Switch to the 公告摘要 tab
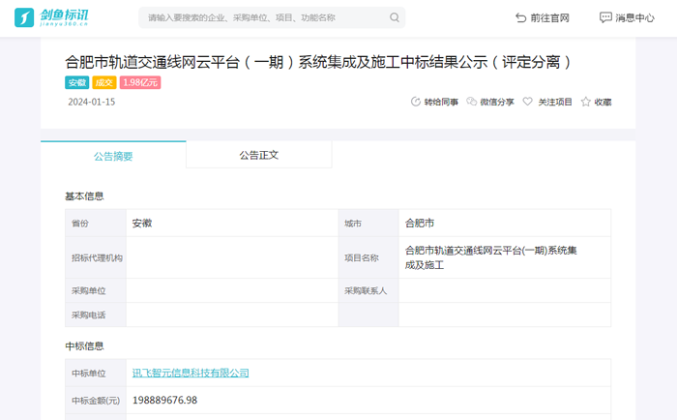The width and height of the screenshot is (677, 420). point(113,155)
